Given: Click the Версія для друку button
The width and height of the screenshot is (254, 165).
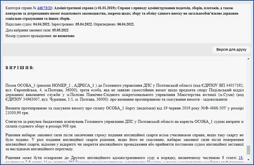Looking at the screenshot, I should tap(231, 49).
